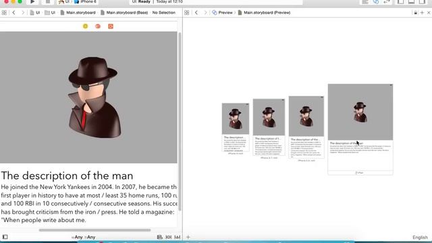This screenshot has width=432, height=243.
Task: Select the Exit dock icon
Action: 111,26
